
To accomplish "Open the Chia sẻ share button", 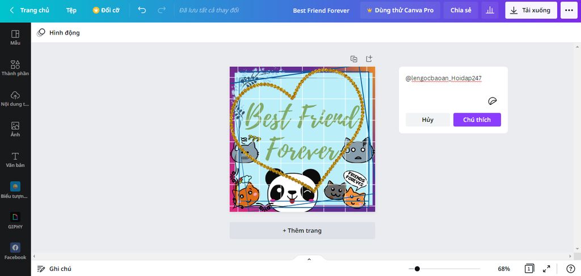I will 461,10.
